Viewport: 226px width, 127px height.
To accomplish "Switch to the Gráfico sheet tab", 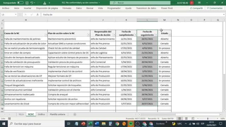I will [41, 114].
